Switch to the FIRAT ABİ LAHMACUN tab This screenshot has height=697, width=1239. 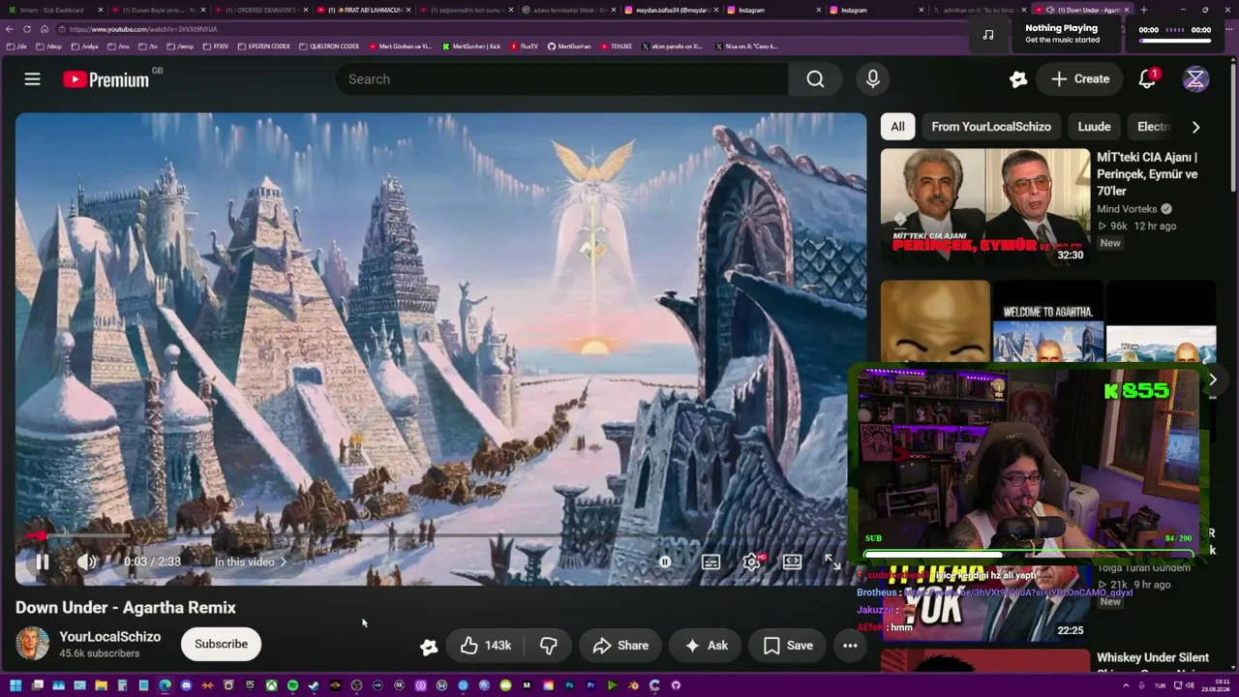(363, 10)
